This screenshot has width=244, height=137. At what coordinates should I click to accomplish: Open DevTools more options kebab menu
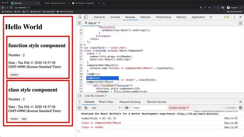234,17
